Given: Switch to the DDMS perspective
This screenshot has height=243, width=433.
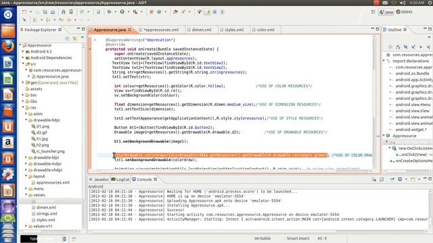Looking at the screenshot, I should click(x=405, y=12).
